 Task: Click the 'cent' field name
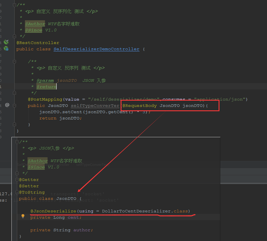(73, 218)
